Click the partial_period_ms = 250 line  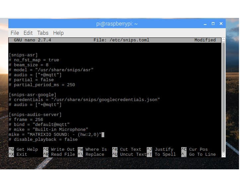coord(42,85)
